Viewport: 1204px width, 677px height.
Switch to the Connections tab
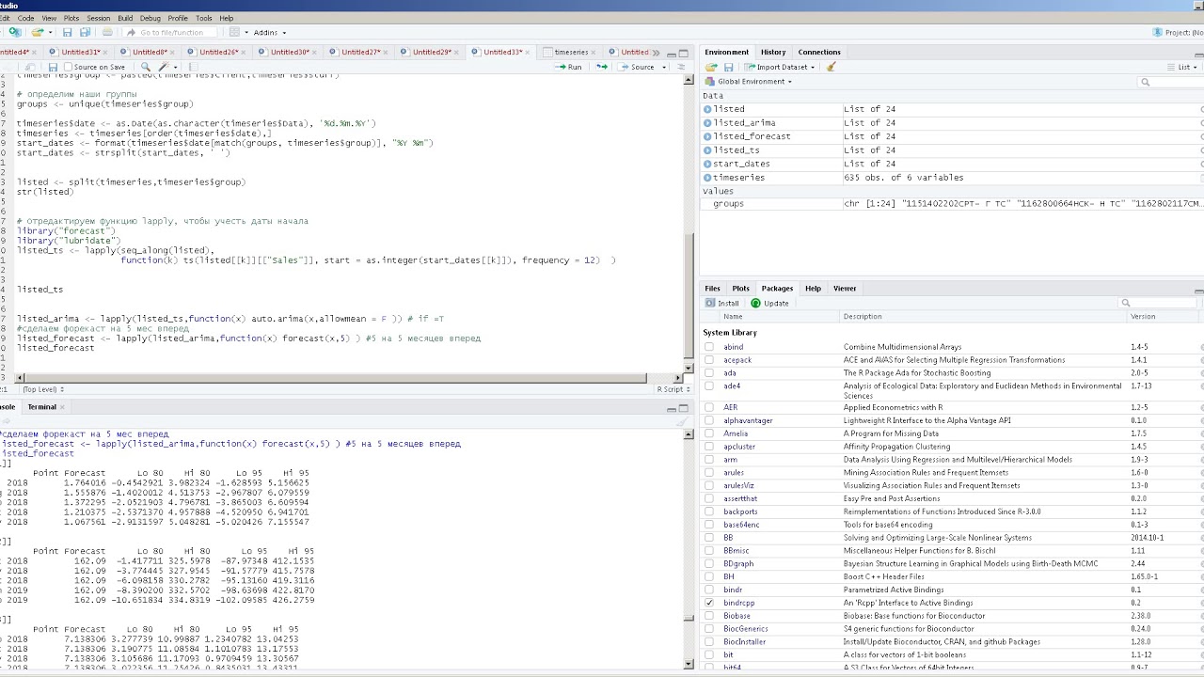tap(819, 52)
